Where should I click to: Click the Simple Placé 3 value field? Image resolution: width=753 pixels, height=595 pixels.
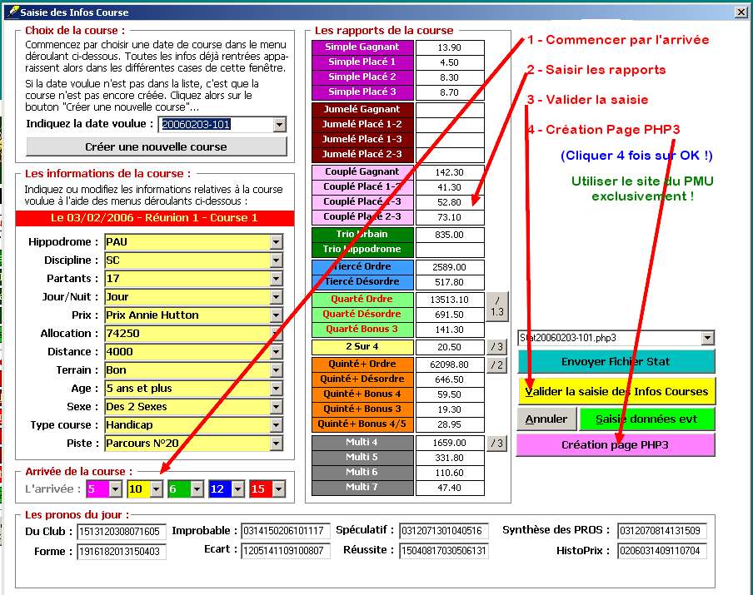coord(450,92)
